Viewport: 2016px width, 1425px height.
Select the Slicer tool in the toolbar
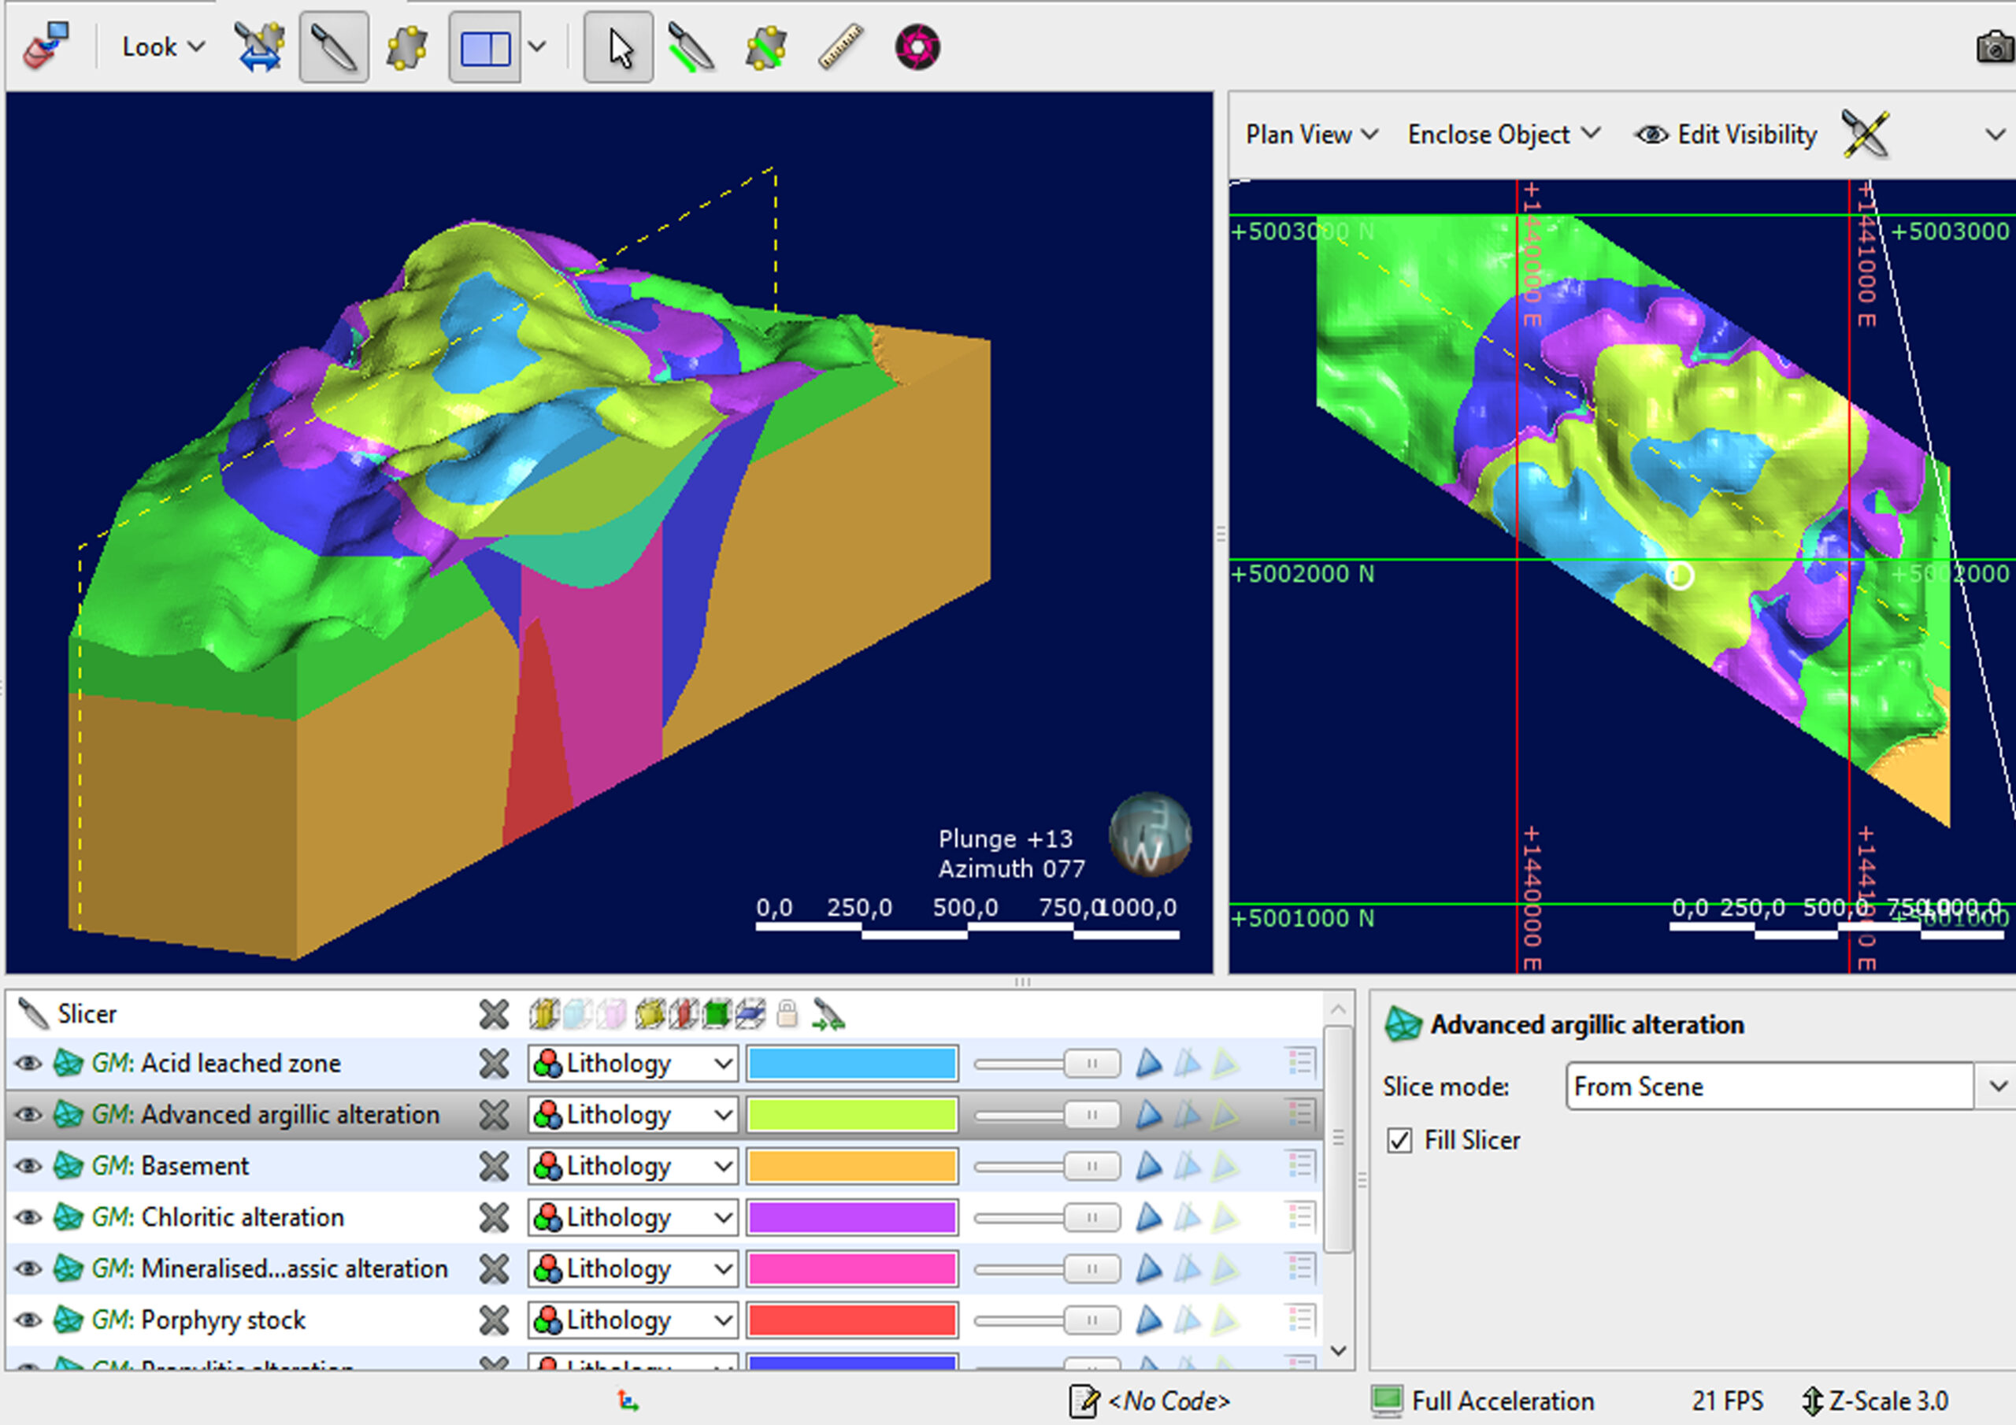point(334,47)
